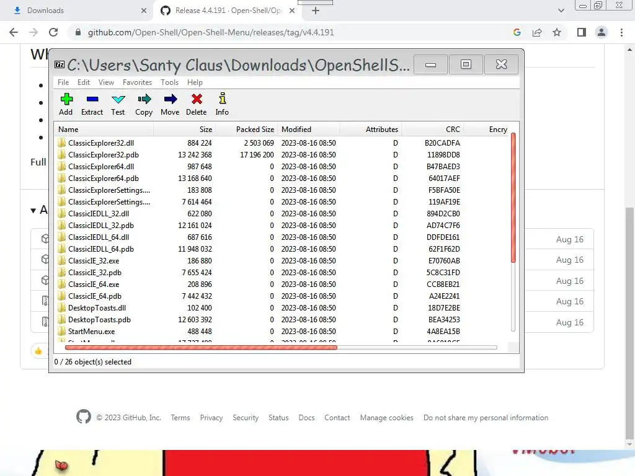This screenshot has height=476, width=635.
Task: Open the Security footer link
Action: point(246,418)
